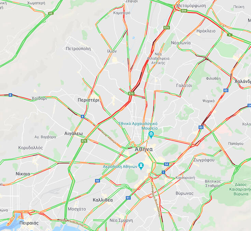Select the route 91 shield near Καλλιθέα
The image size is (251, 231).
coord(128,198)
